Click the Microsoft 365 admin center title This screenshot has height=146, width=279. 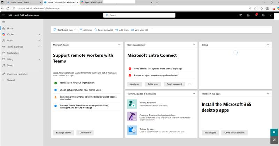point(24,15)
